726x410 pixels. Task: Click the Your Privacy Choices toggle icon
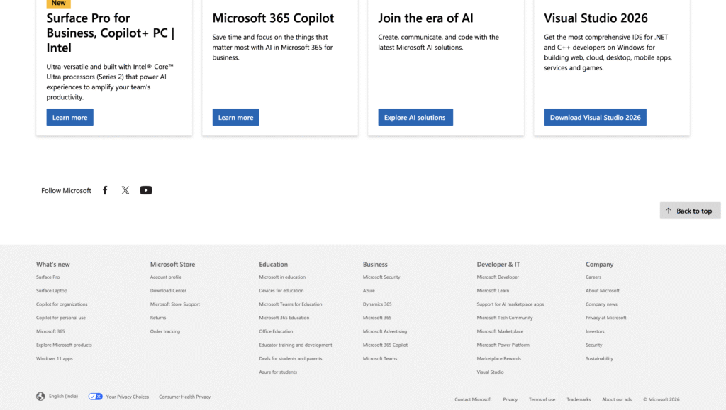[x=96, y=397]
